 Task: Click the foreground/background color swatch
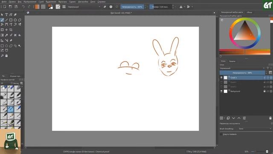coord(51,7)
